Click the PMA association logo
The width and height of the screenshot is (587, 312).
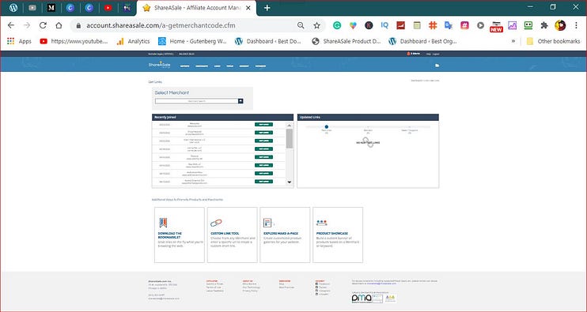coord(362,298)
